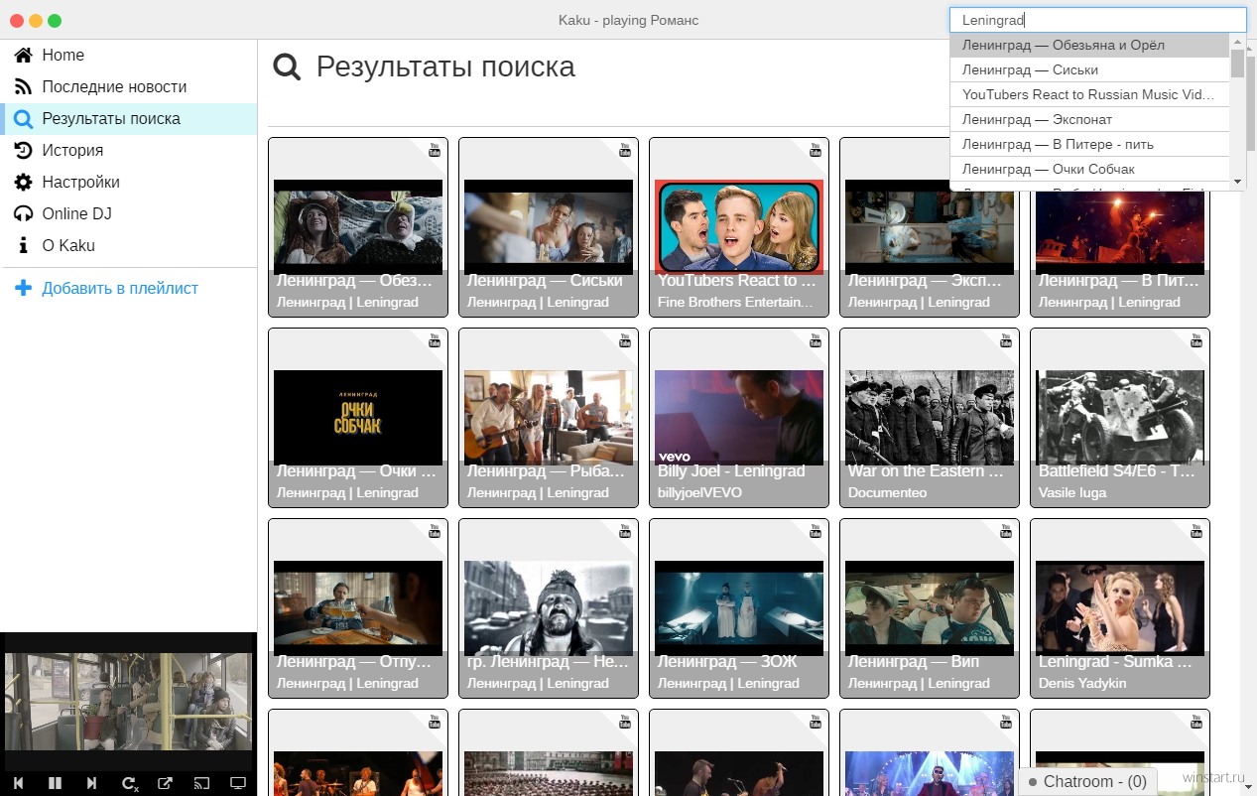Open video in external window icon

(x=165, y=783)
